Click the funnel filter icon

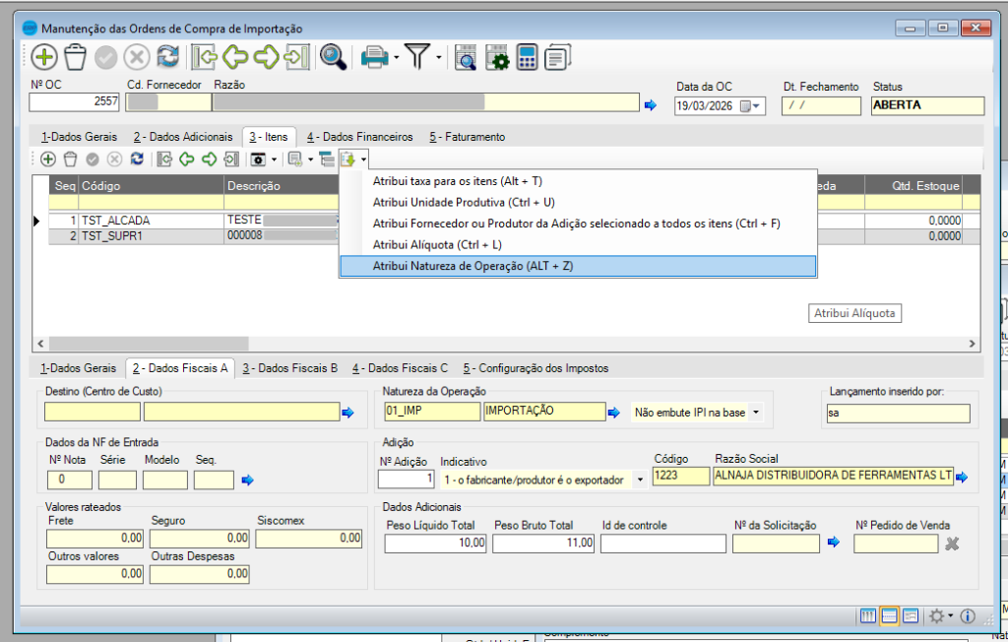(418, 57)
